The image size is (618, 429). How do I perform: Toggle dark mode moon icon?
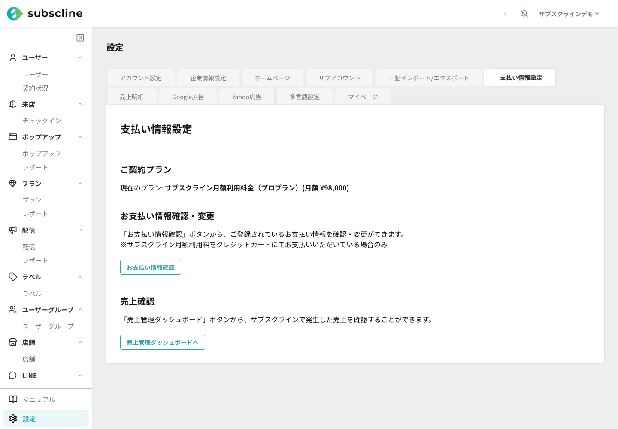click(x=506, y=14)
